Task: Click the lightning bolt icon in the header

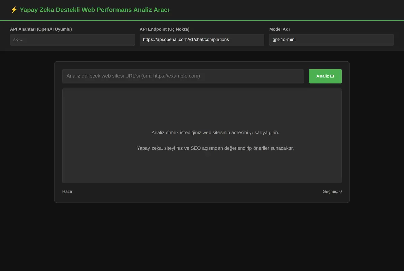Action: pyautogui.click(x=14, y=10)
